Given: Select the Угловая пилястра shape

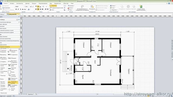Looking at the screenshot, I should pyautogui.click(x=12, y=75).
